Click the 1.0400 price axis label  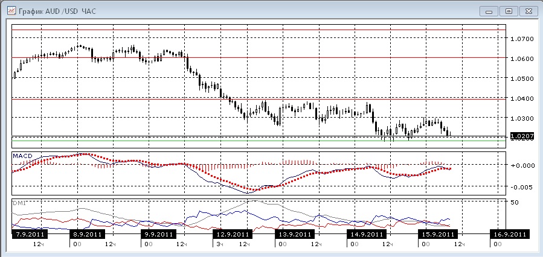[x=522, y=98]
